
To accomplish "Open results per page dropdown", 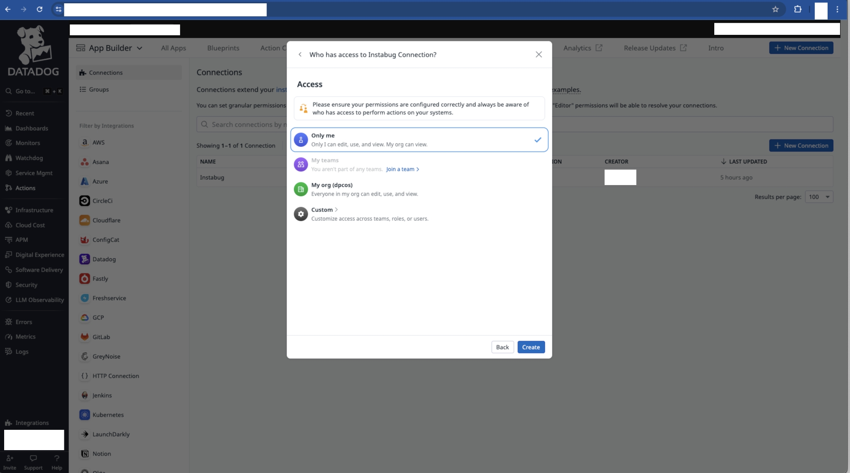I will (x=818, y=197).
